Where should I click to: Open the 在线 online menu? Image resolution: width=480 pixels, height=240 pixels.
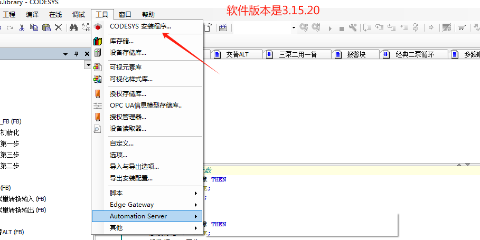pos(55,14)
